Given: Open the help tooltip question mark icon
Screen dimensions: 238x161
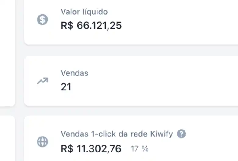Looking at the screenshot, I should [x=181, y=134].
